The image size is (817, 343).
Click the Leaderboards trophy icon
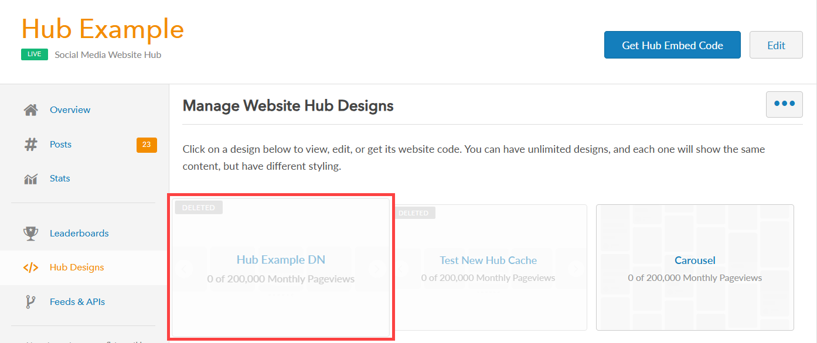(x=30, y=233)
